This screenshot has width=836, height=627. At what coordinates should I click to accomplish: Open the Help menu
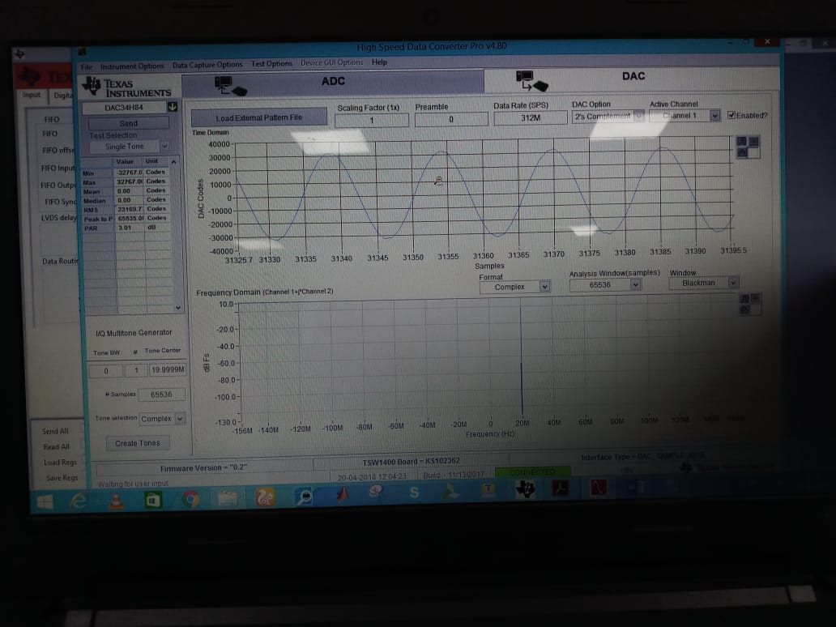pyautogui.click(x=379, y=62)
